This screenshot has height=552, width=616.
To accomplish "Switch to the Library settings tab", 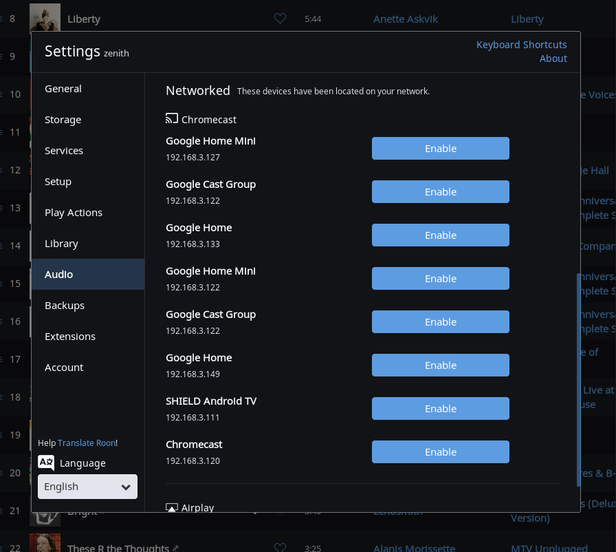I will 61,243.
